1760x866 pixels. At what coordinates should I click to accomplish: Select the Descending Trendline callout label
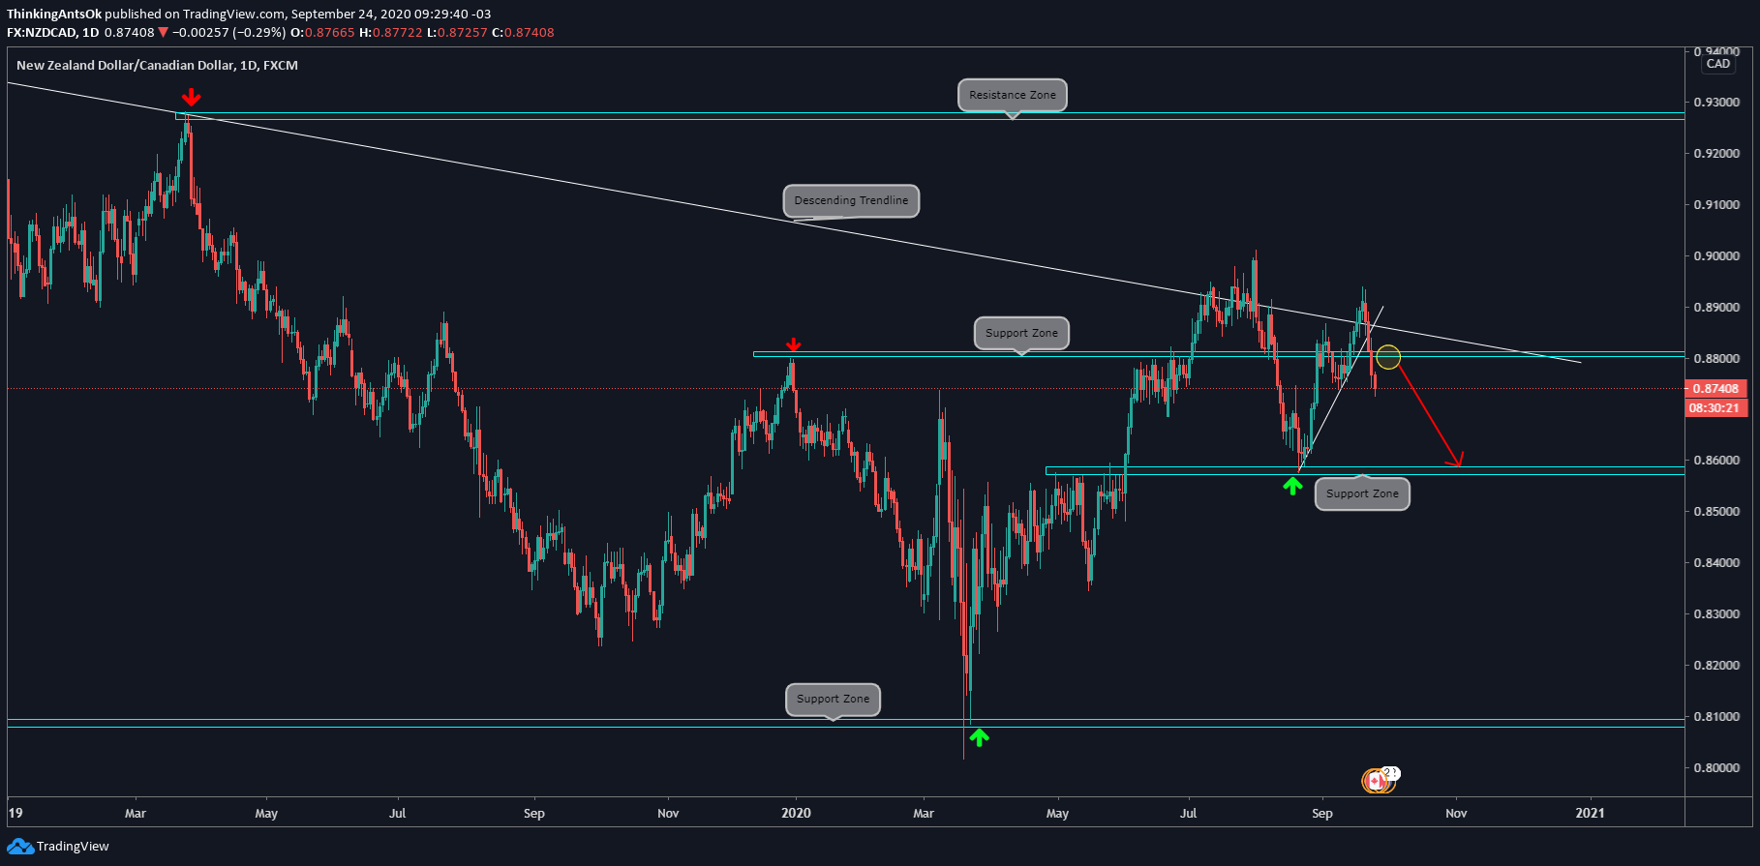coord(851,200)
